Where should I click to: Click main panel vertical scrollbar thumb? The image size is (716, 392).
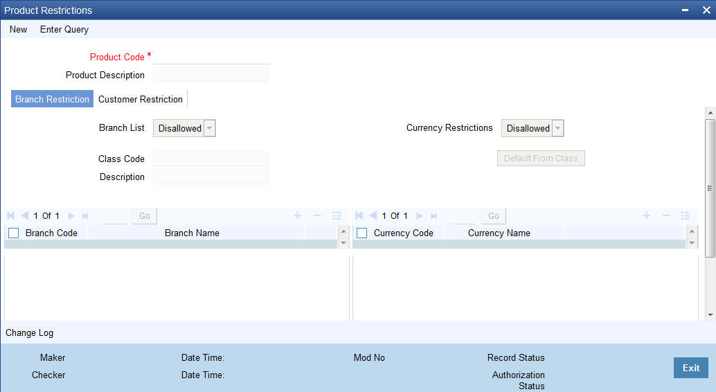pos(710,188)
